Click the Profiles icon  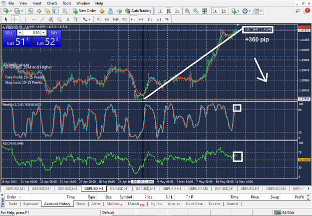point(17,11)
